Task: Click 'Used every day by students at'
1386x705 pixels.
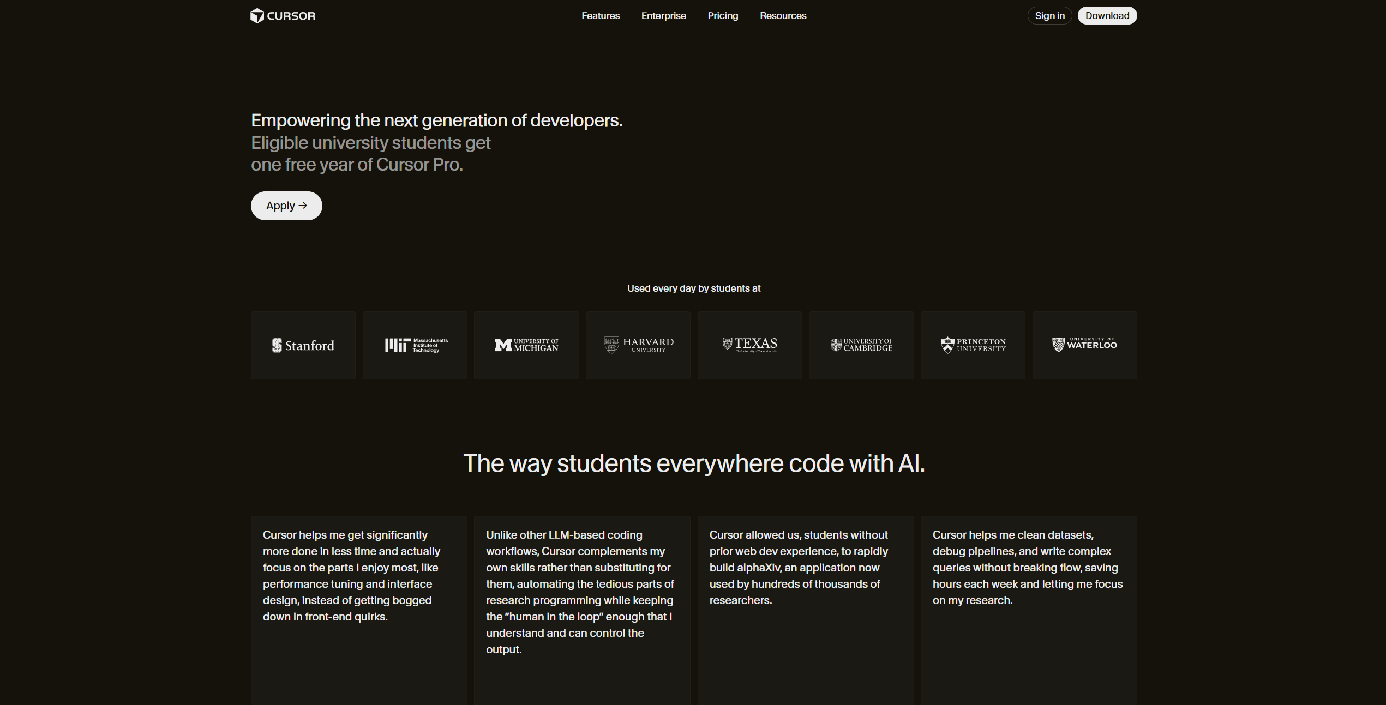Action: 694,288
